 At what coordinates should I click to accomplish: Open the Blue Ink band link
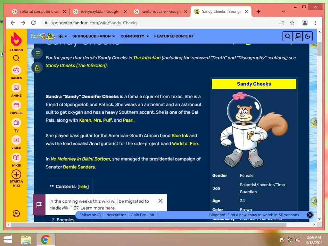[180, 135]
